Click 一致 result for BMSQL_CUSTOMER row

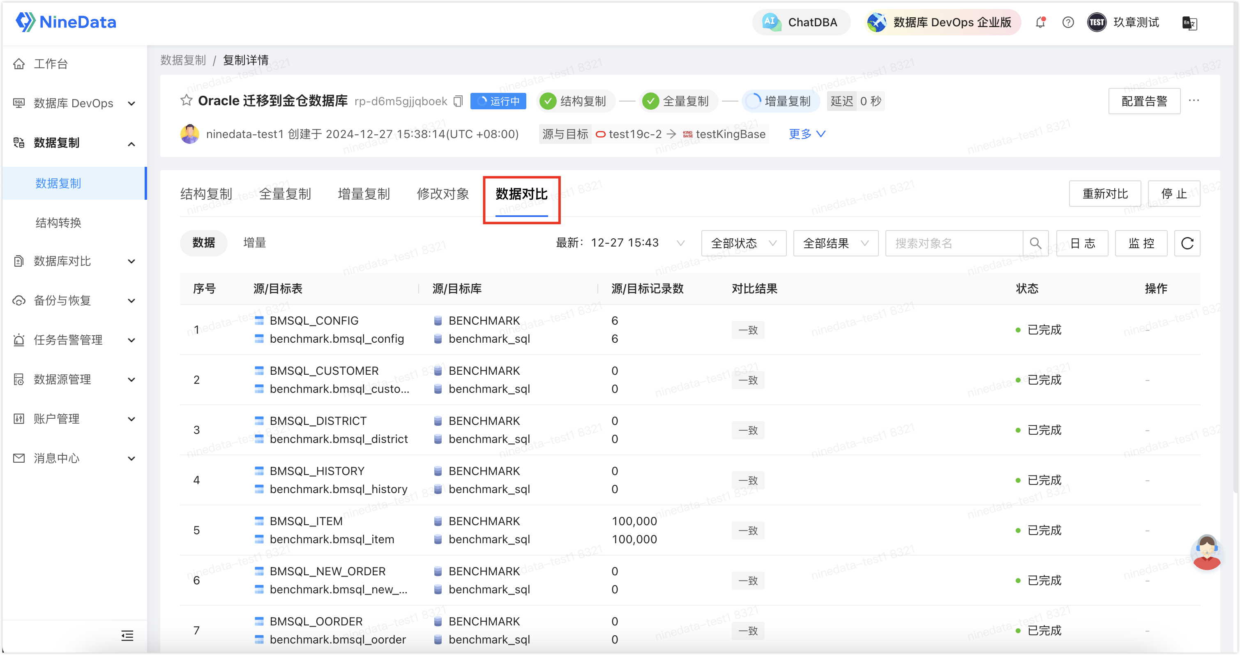(748, 380)
